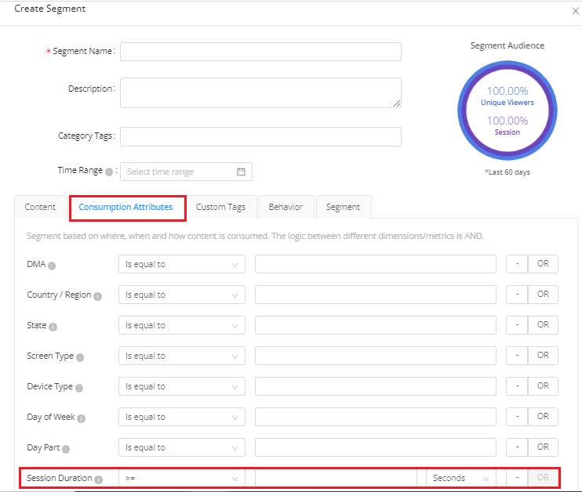
Task: Click the Screen Type info icon
Action: (x=80, y=357)
